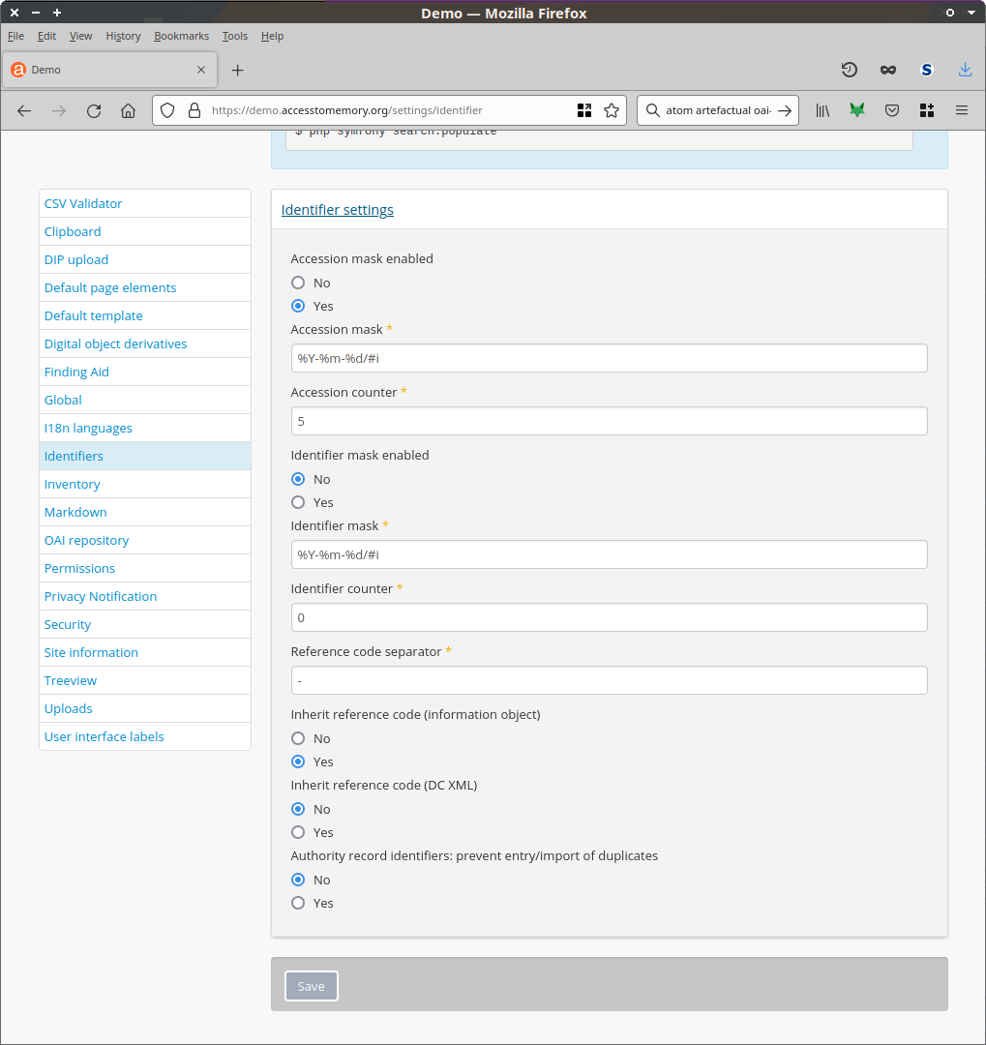Open the Firefox hamburger application menu
This screenshot has width=986, height=1045.
(962, 110)
